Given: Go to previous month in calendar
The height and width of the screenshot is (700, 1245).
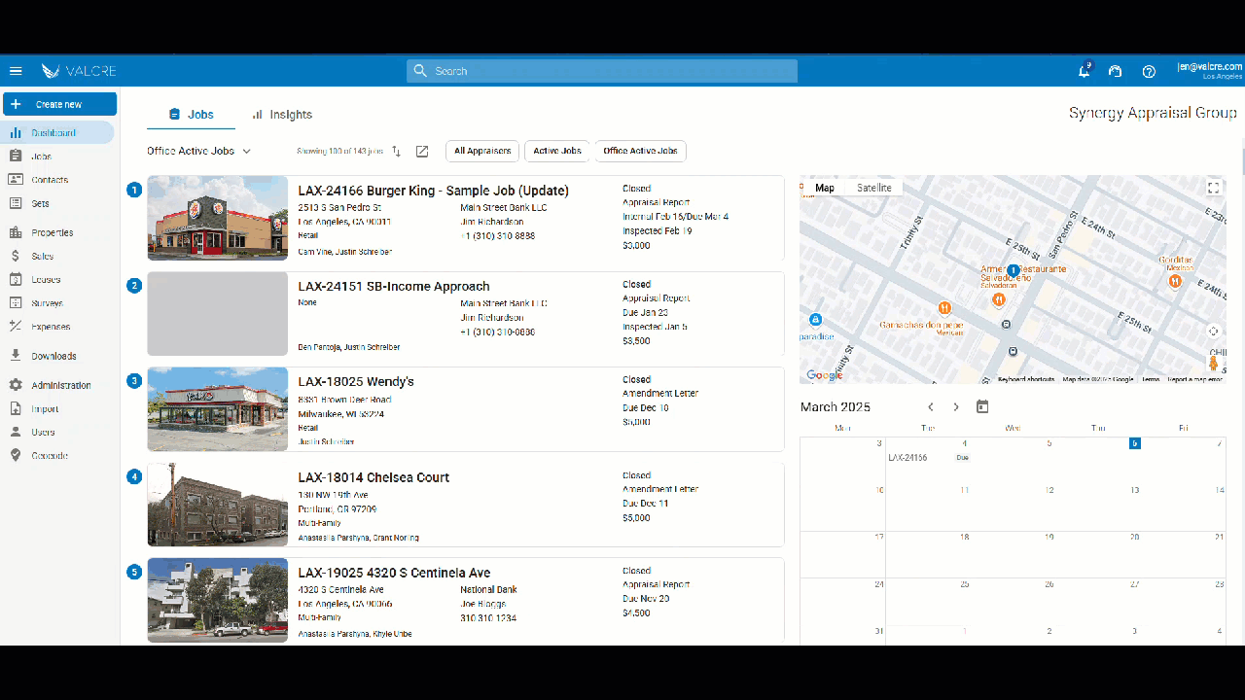Looking at the screenshot, I should [x=931, y=407].
